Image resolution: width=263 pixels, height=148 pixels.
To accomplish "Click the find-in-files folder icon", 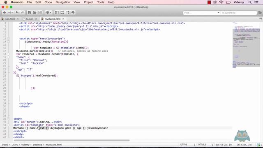I will pyautogui.click(x=260, y=13).
